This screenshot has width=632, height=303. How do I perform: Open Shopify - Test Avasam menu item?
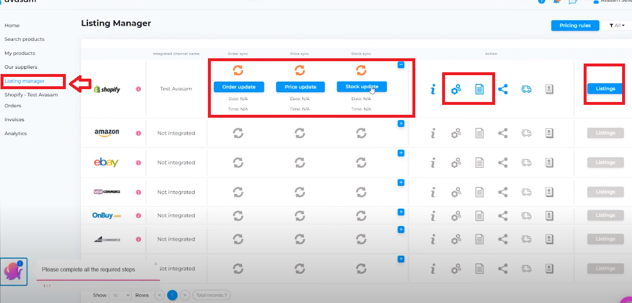[31, 95]
